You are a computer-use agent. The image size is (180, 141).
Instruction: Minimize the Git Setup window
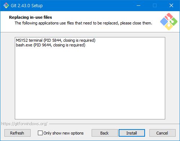139,5
